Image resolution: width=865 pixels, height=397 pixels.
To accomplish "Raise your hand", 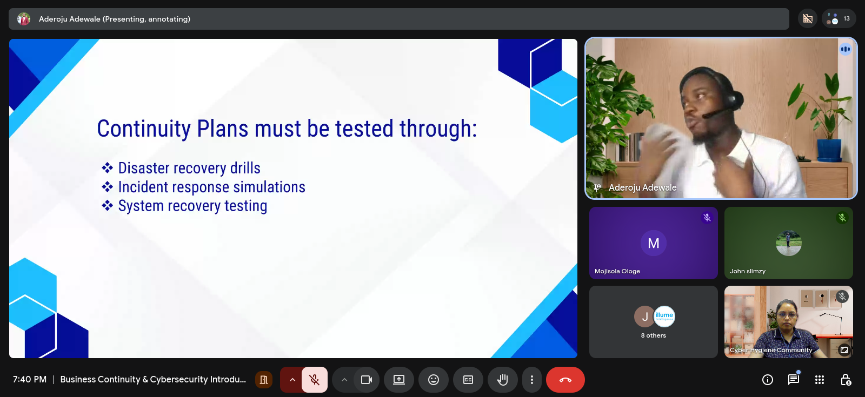I will [x=503, y=380].
